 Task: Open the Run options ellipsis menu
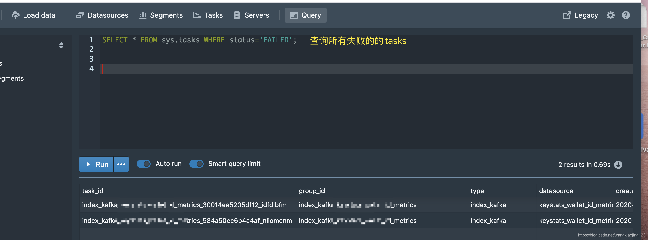[x=121, y=164]
